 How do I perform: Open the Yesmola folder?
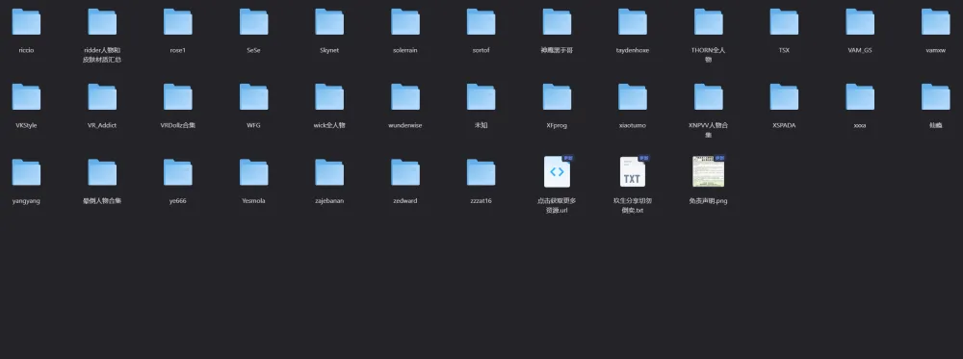pos(253,172)
